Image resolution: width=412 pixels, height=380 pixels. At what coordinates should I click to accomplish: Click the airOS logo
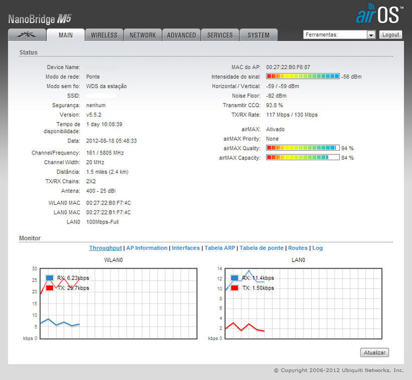(x=379, y=14)
